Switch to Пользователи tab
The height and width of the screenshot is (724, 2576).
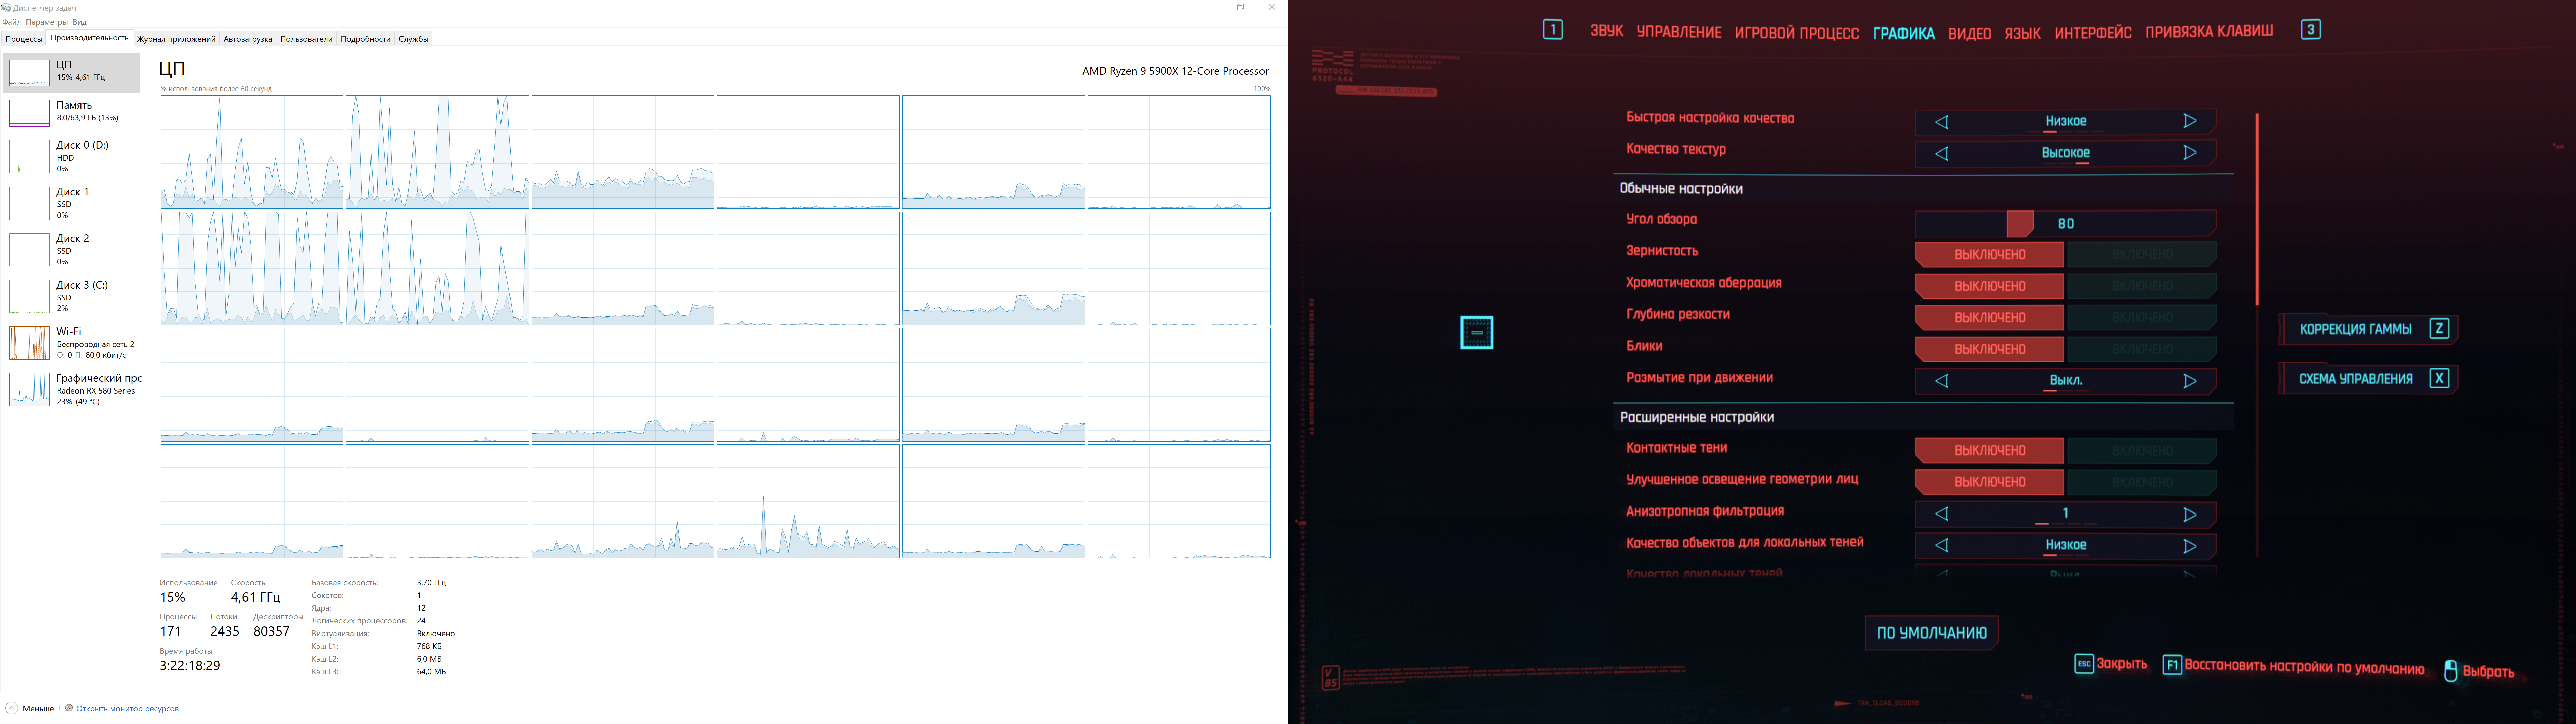point(306,39)
